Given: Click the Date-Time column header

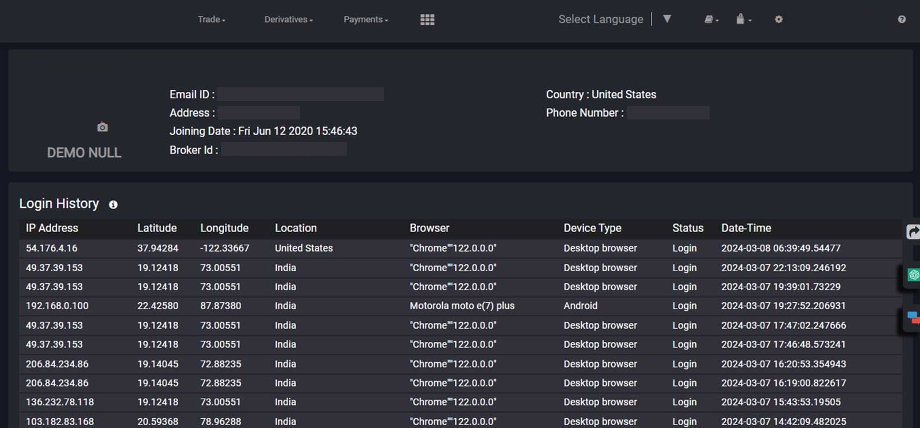Looking at the screenshot, I should pos(746,228).
